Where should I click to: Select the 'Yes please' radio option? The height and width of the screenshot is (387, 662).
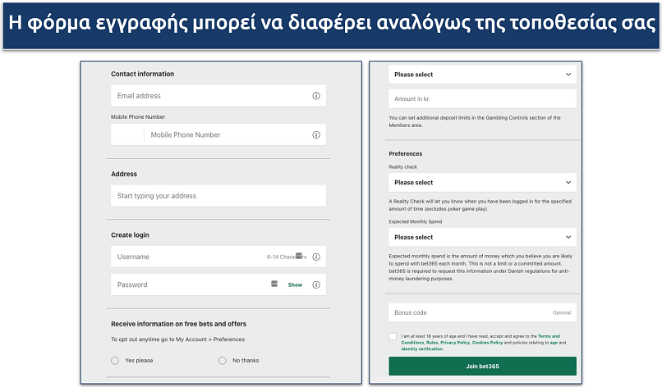115,360
